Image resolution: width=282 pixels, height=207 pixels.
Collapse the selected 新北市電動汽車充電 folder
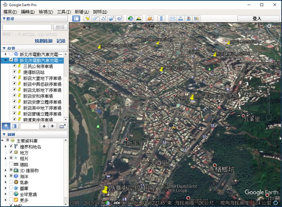click(x=5, y=60)
